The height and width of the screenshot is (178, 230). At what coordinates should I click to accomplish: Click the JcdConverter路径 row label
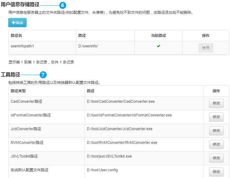(x=26, y=129)
